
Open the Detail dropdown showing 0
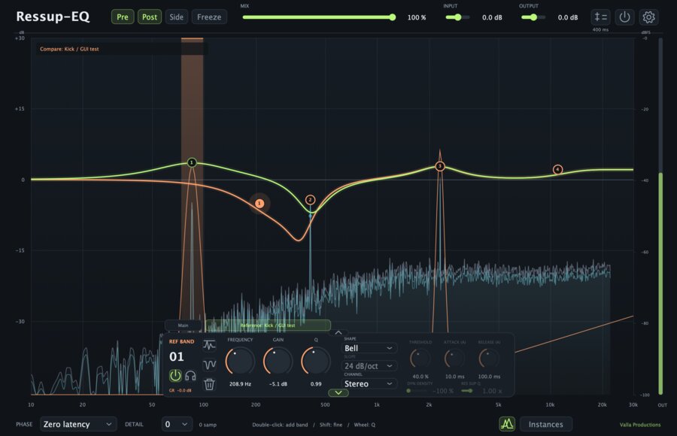pos(177,424)
